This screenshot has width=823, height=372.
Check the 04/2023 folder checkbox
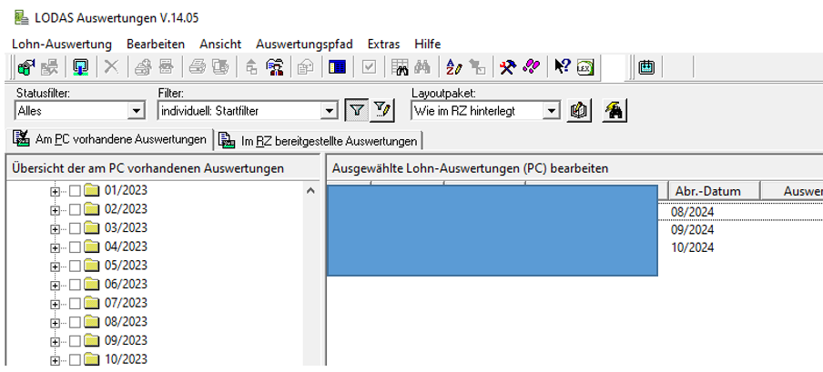click(x=75, y=247)
